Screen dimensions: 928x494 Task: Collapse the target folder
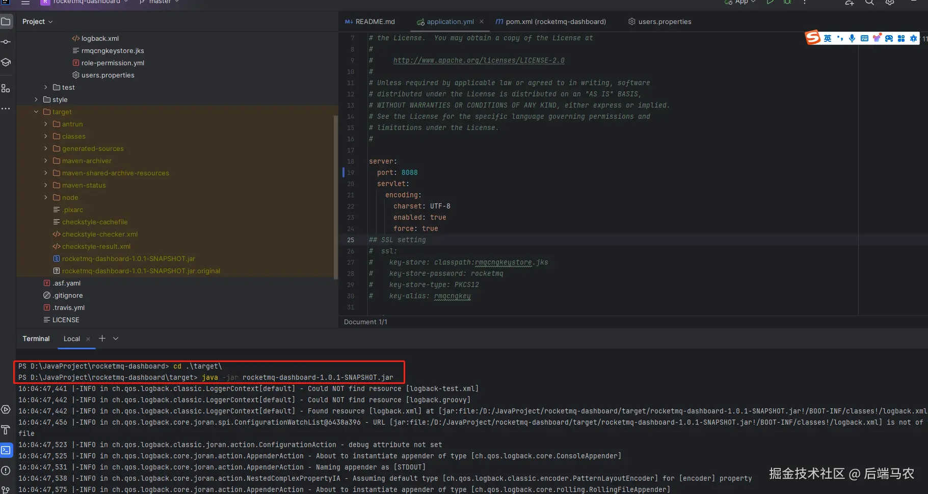(x=36, y=112)
